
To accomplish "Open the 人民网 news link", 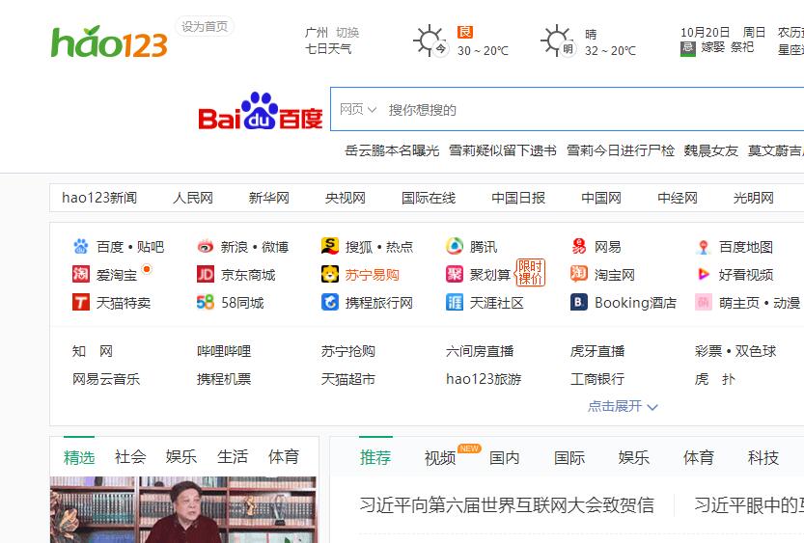I will pyautogui.click(x=193, y=198).
